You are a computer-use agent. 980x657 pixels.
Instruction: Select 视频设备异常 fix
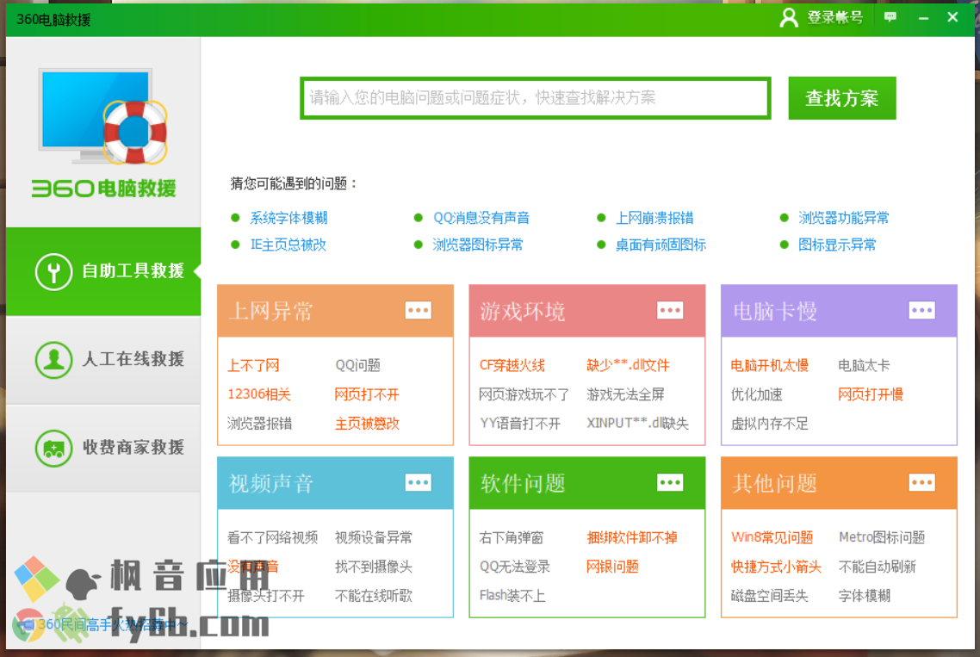click(x=374, y=537)
